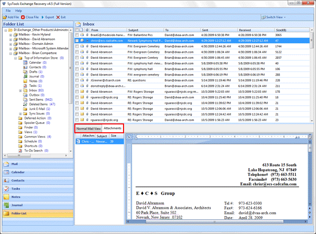Expand Mailbox - Kevin Hyland node
The height and width of the screenshot is (234, 316).
click(10, 35)
